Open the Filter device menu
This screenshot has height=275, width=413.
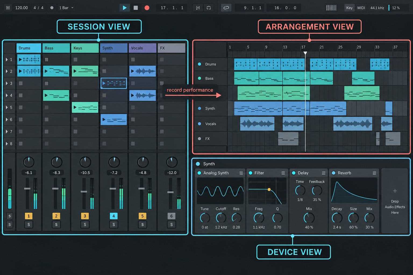(283, 173)
